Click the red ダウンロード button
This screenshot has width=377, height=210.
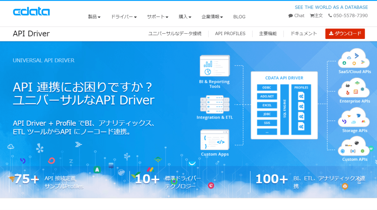(345, 34)
